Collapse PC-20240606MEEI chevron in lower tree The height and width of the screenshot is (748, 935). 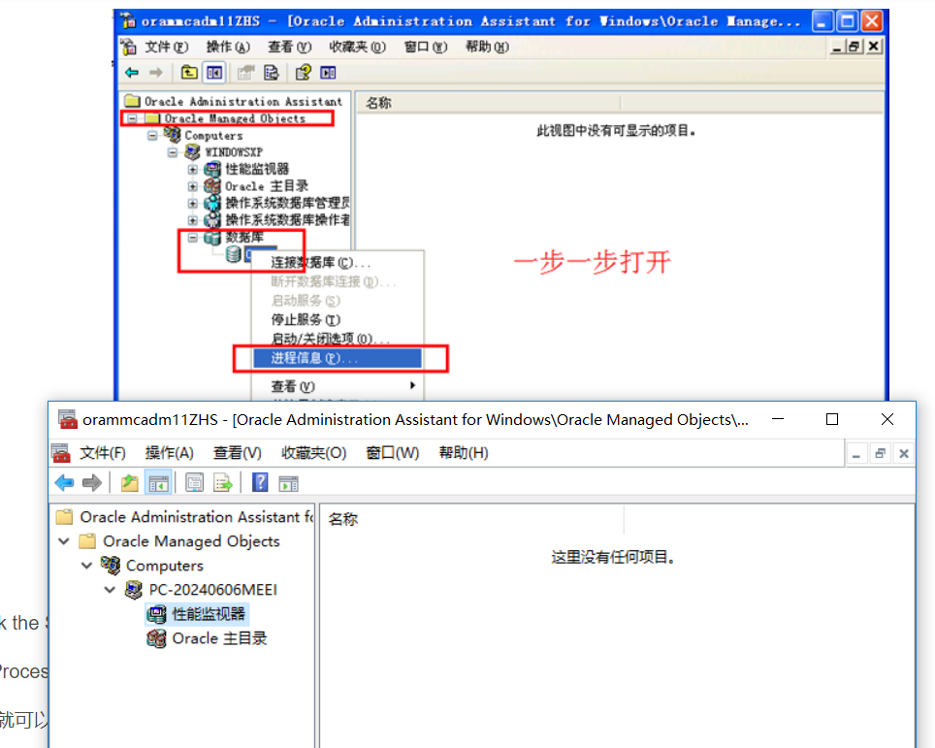(x=111, y=590)
